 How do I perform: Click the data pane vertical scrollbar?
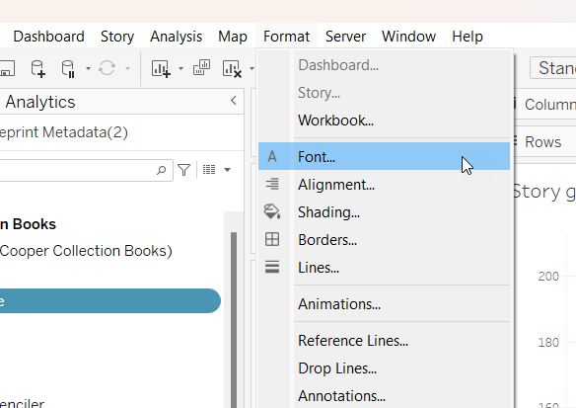tap(234, 320)
